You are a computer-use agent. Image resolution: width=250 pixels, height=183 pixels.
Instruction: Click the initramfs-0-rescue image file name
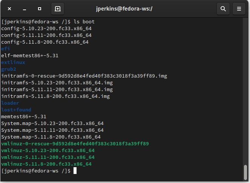pyautogui.click(x=84, y=76)
